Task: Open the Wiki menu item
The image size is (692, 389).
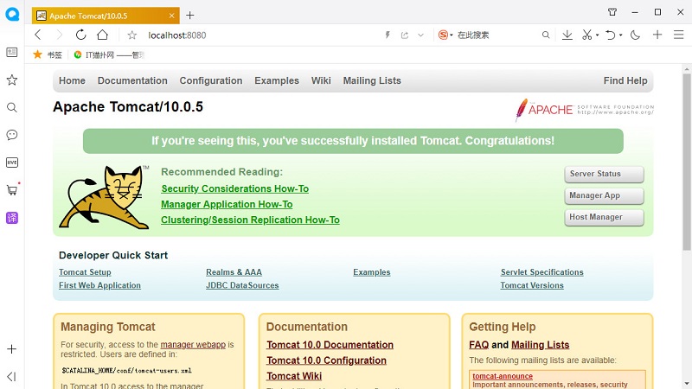Action: (321, 80)
